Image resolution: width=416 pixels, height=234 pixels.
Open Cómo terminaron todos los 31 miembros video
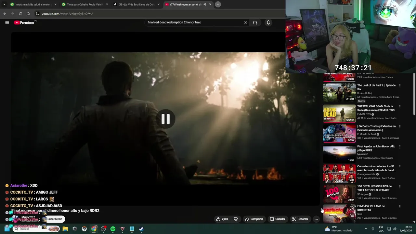click(339, 174)
